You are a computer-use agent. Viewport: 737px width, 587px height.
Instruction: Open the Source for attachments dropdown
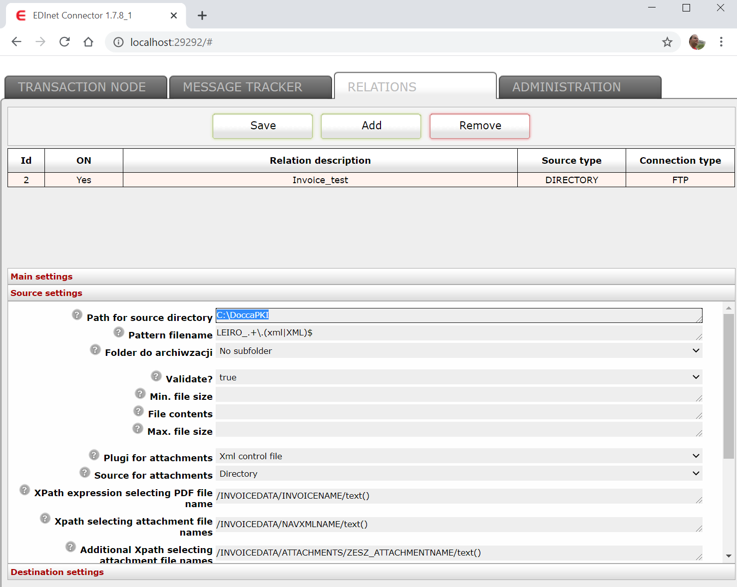click(459, 474)
